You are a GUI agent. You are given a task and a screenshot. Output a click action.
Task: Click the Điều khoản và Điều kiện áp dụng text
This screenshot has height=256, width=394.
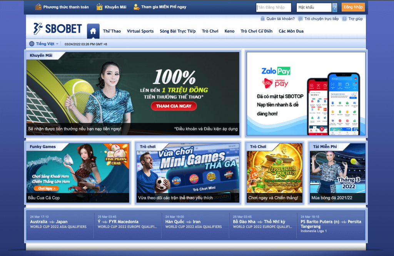(x=206, y=129)
